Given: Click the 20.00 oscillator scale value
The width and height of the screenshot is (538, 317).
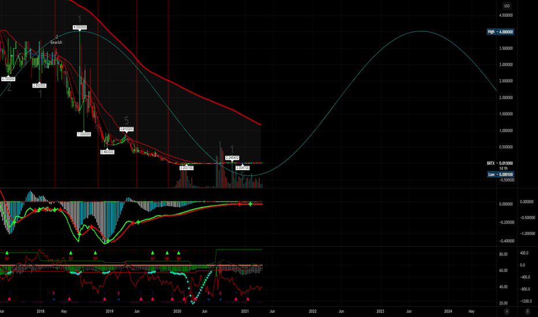Looking at the screenshot, I should (503, 303).
